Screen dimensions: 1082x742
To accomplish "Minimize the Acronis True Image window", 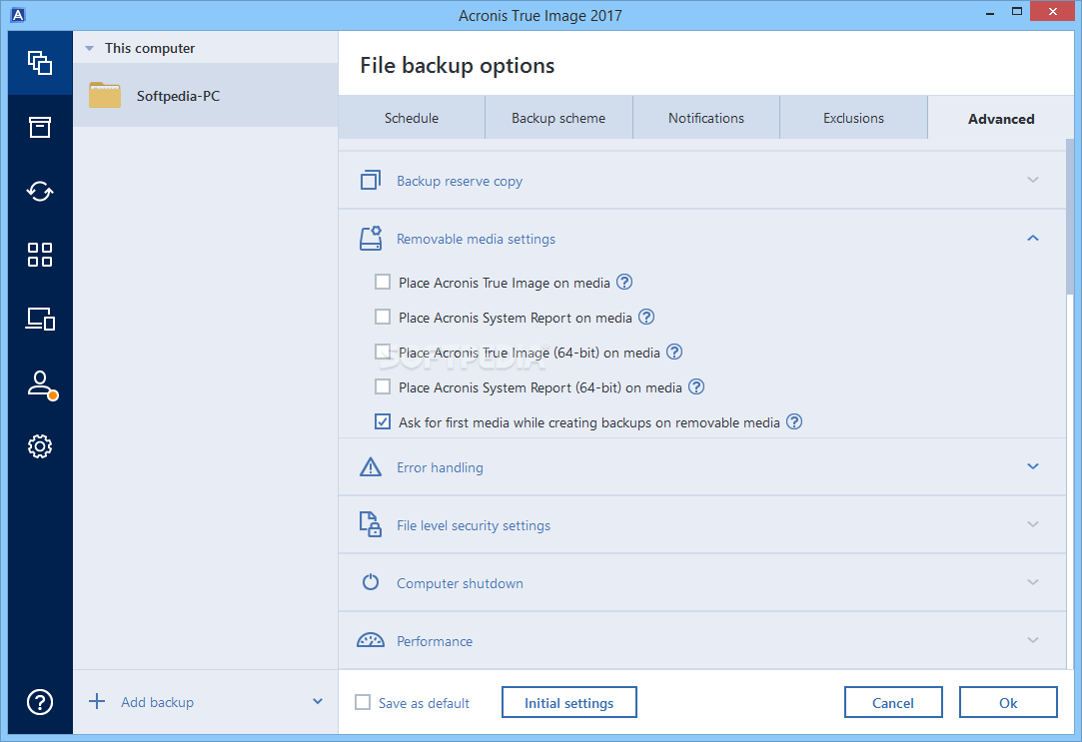I will [x=989, y=12].
